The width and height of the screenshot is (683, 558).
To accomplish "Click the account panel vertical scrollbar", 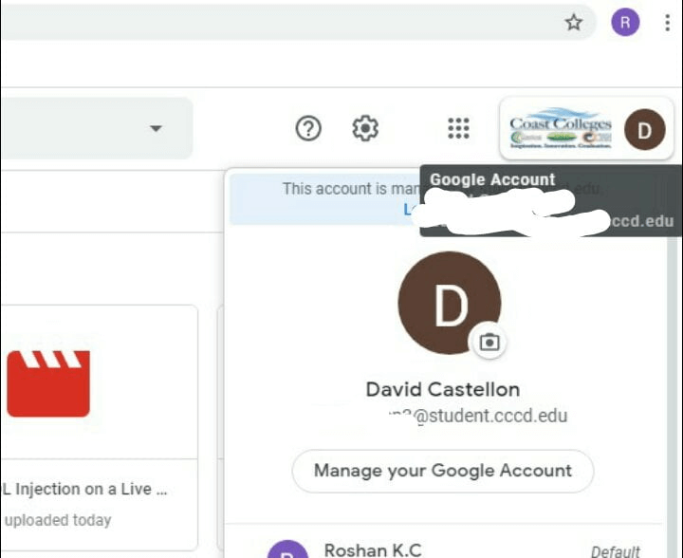I will pyautogui.click(x=673, y=397).
